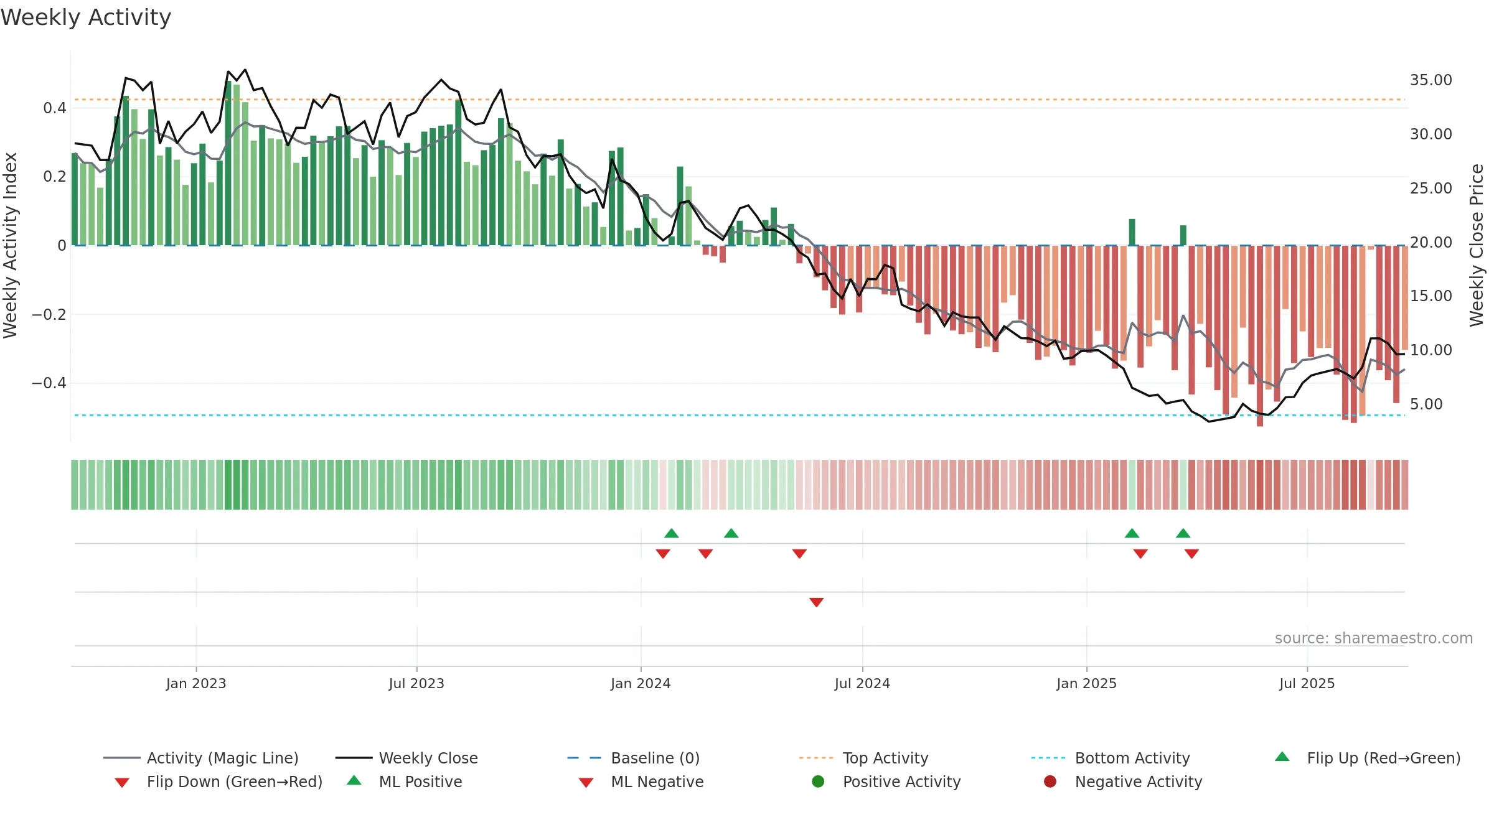The image size is (1494, 840).
Task: Click the Jul 2023 x-axis label
Action: coord(416,684)
